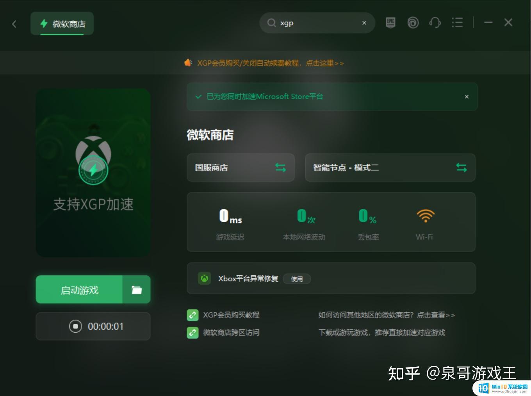Open XGP会员购买教程 link
This screenshot has height=396, width=531.
[231, 315]
